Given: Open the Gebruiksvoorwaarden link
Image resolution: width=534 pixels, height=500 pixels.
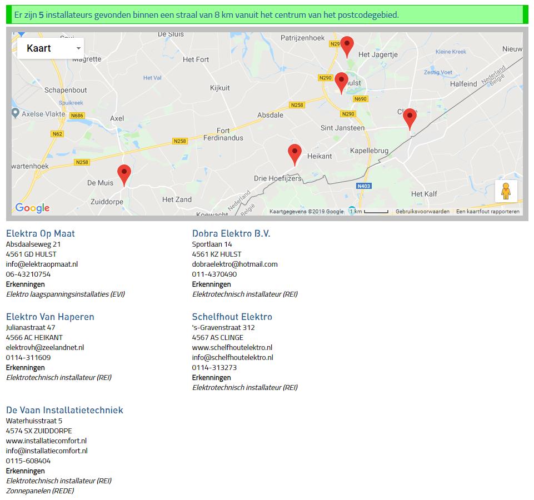Looking at the screenshot, I should (x=422, y=212).
